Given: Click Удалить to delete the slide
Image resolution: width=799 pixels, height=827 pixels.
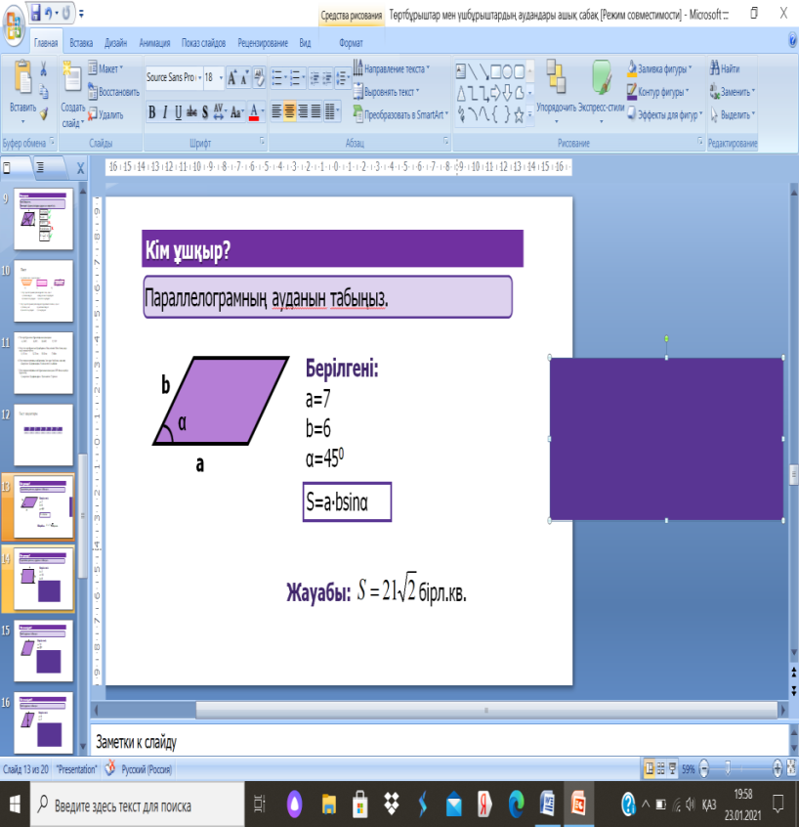Looking at the screenshot, I should 105,114.
